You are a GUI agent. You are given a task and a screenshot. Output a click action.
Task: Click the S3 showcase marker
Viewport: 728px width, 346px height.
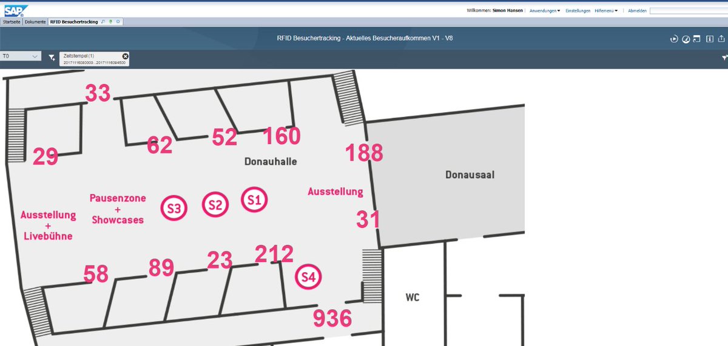tap(174, 208)
